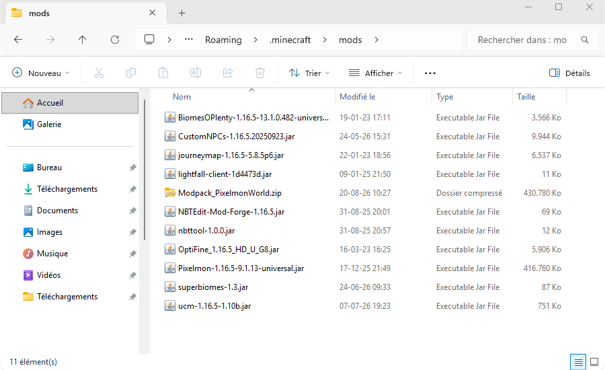
Task: Click the Cut scissors icon
Action: pos(99,73)
